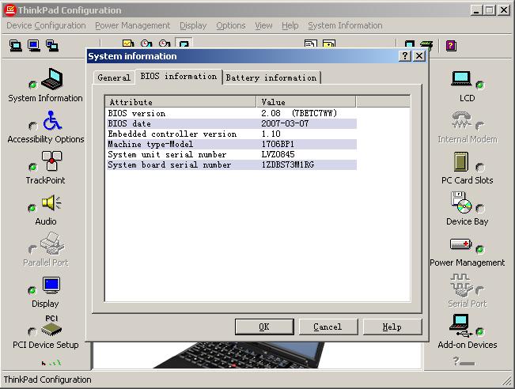
Task: Select the Embedded controller version row
Action: [x=232, y=134]
